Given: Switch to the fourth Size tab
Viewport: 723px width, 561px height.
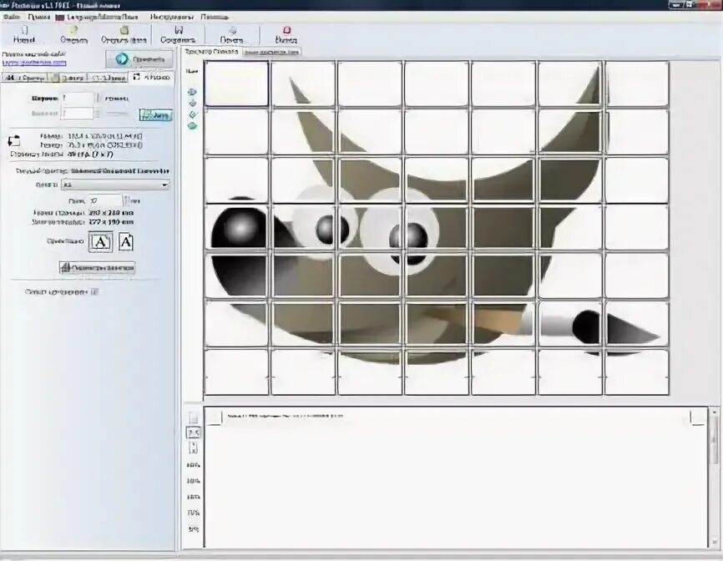Looking at the screenshot, I should (151, 77).
